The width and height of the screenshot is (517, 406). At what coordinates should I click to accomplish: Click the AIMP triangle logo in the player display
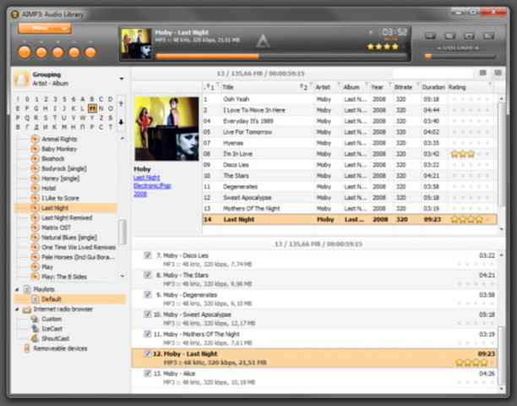click(263, 42)
